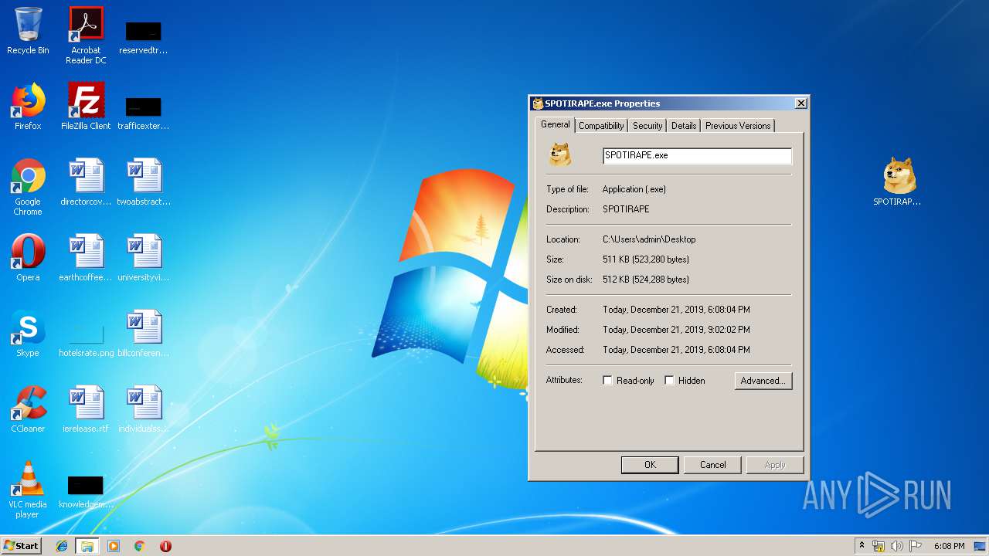Select the individualss... Word document
The width and height of the screenshot is (989, 556).
click(144, 409)
